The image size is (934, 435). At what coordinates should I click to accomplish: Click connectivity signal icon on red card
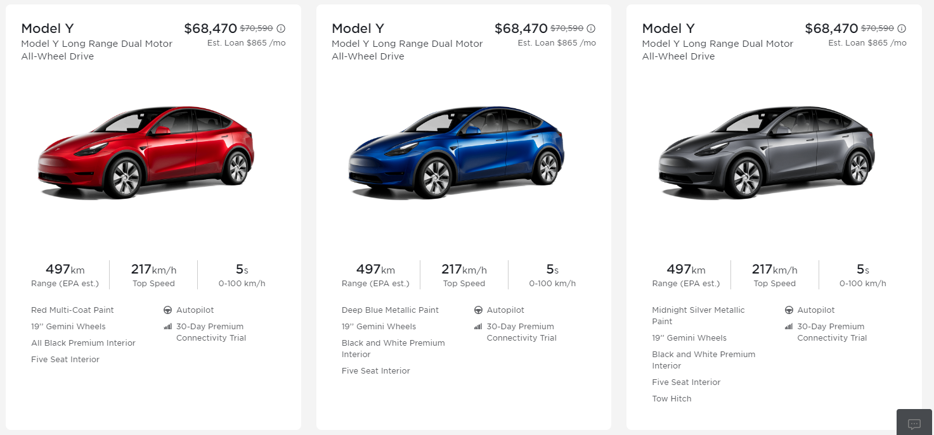(167, 327)
